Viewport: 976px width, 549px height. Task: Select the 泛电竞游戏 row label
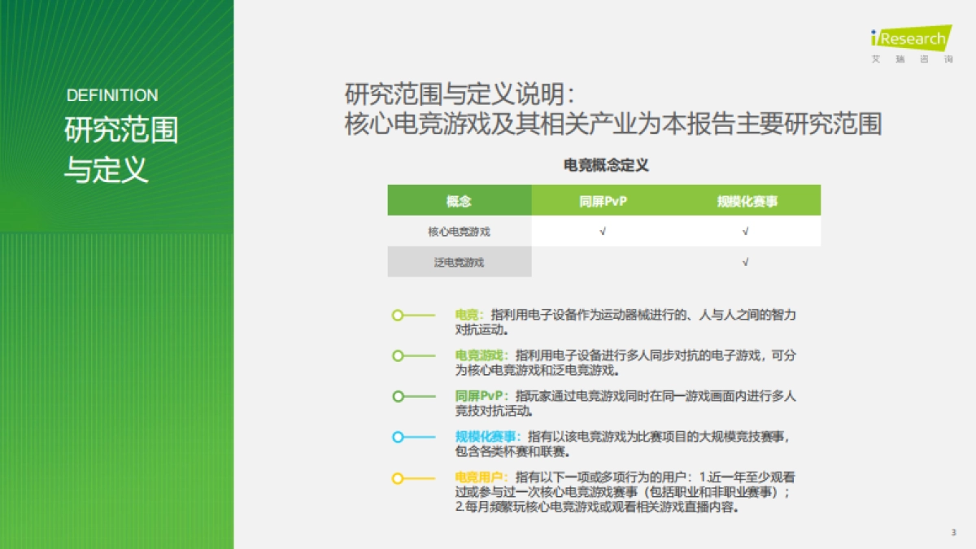[x=460, y=262]
